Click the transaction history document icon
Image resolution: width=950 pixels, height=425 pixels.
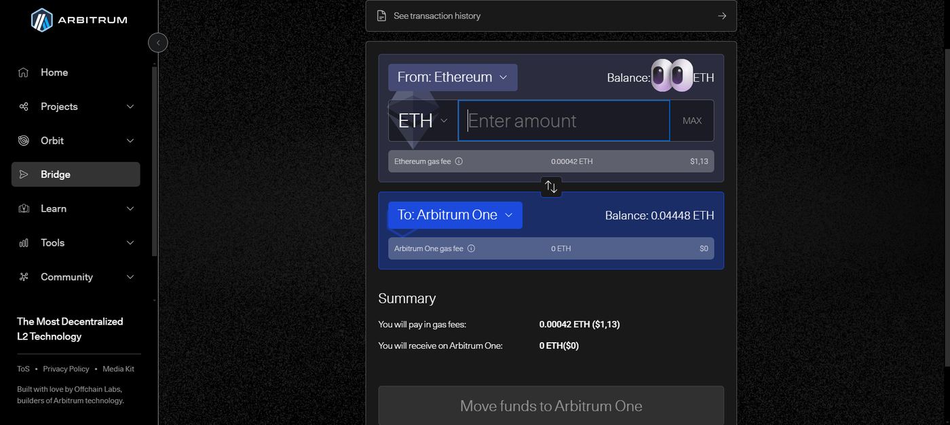381,16
